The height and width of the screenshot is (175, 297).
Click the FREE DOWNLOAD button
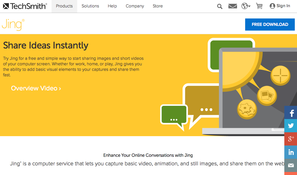pyautogui.click(x=270, y=25)
